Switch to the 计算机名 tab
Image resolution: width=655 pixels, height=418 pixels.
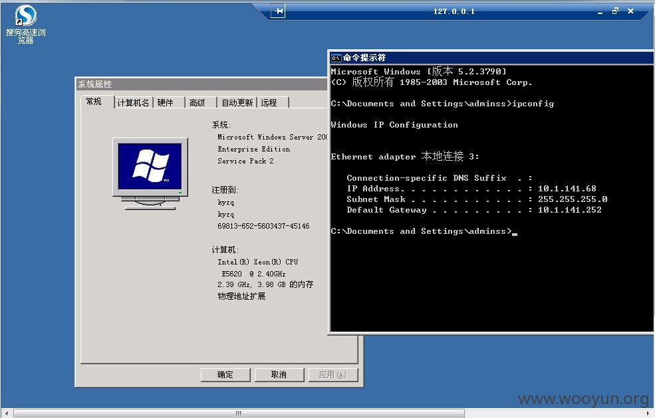point(133,103)
